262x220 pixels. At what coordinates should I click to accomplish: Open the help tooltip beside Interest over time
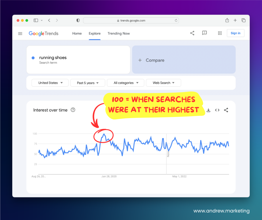[x=73, y=110]
